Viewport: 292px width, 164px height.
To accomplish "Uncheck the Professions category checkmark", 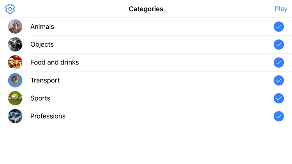I will 278,116.
